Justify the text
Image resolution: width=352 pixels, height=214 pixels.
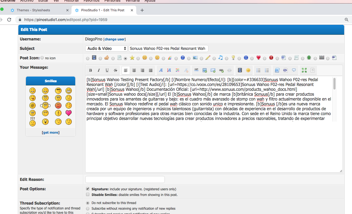(x=151, y=70)
